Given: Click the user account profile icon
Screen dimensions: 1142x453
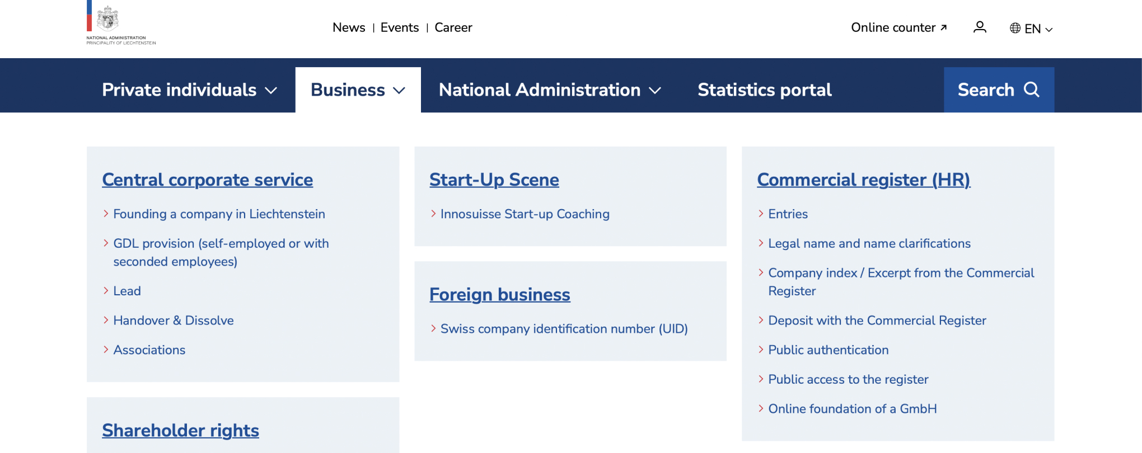Looking at the screenshot, I should tap(980, 27).
